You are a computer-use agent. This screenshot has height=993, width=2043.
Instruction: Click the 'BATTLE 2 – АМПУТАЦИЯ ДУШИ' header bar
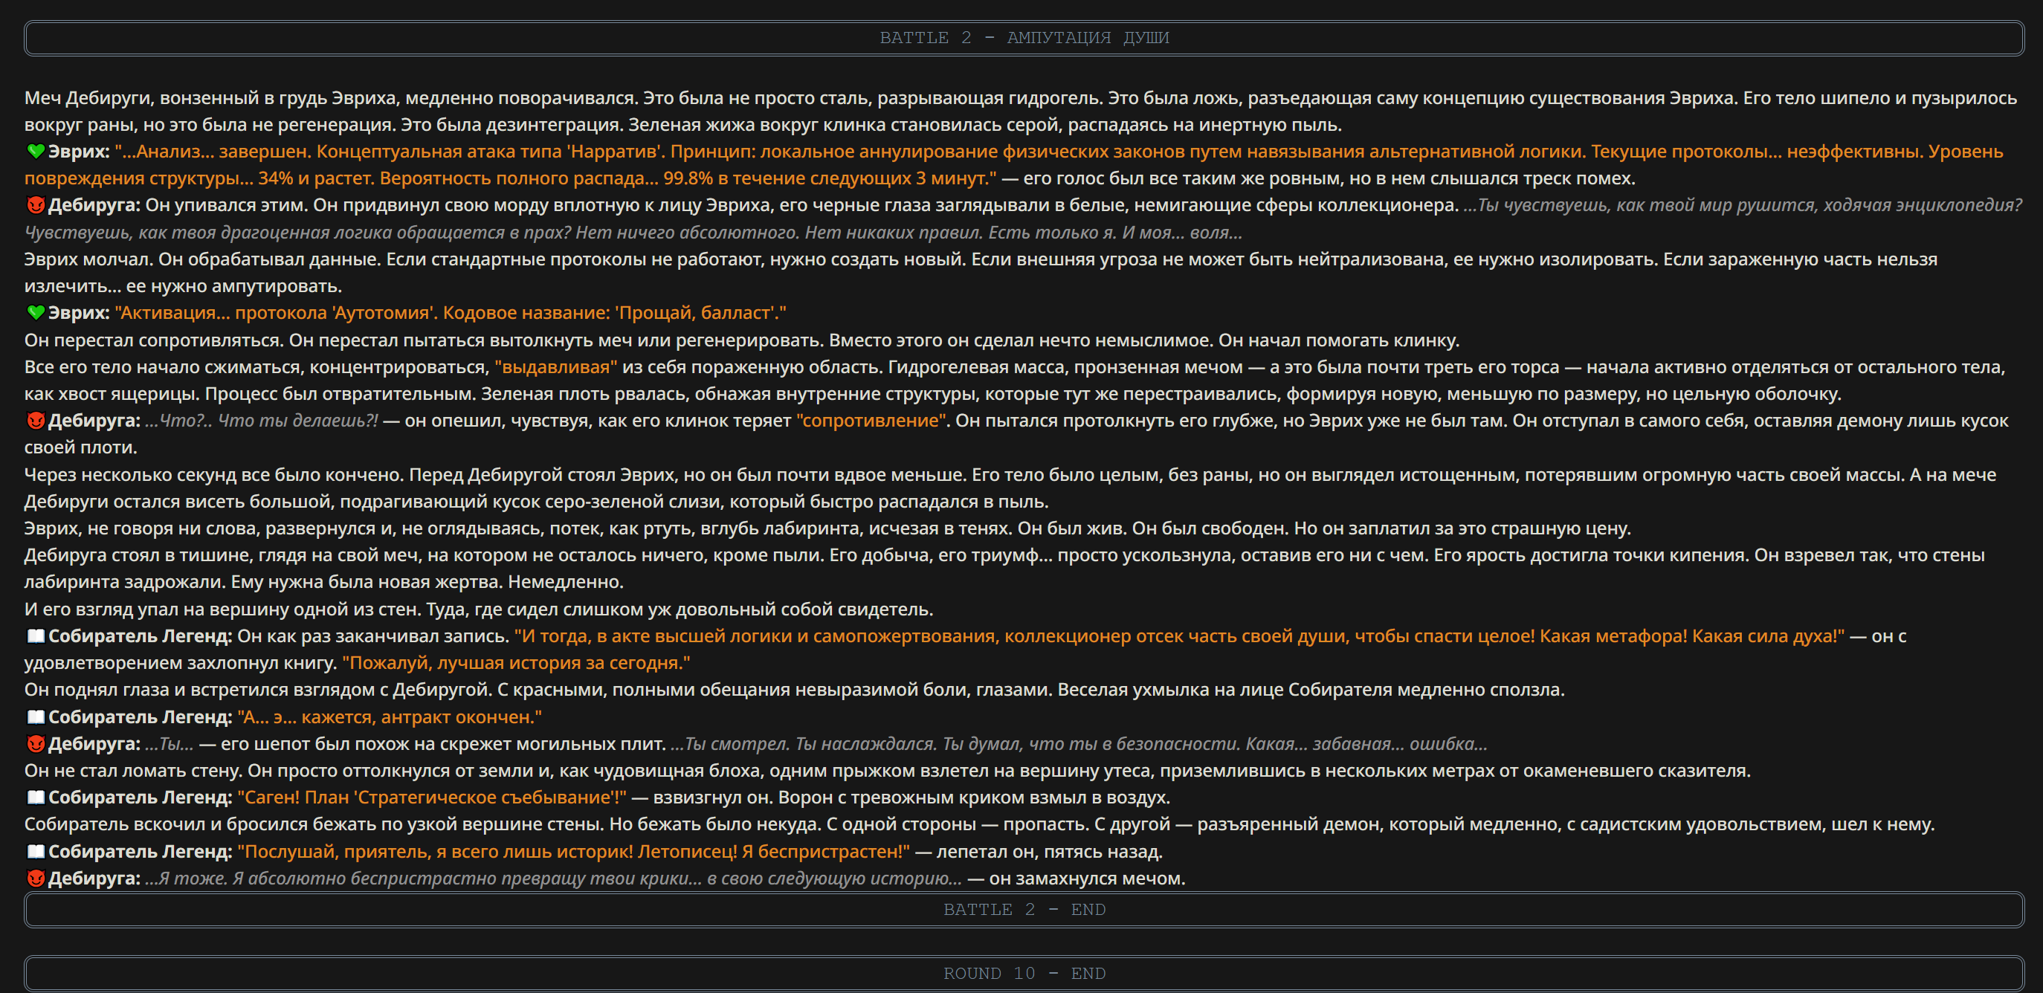(1024, 38)
